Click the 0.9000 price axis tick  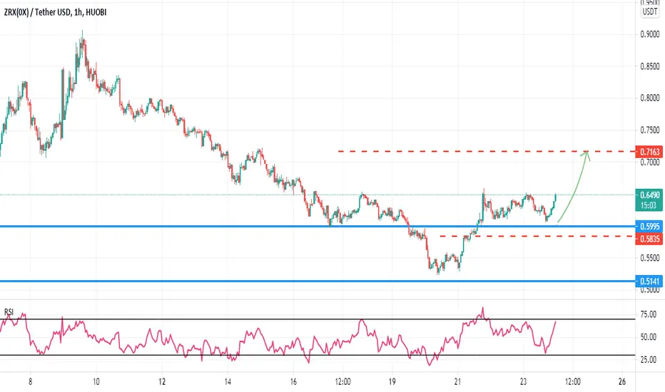[x=650, y=34]
